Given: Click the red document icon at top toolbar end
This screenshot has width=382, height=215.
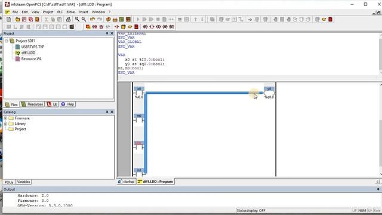Looking at the screenshot, I should click(x=330, y=19).
